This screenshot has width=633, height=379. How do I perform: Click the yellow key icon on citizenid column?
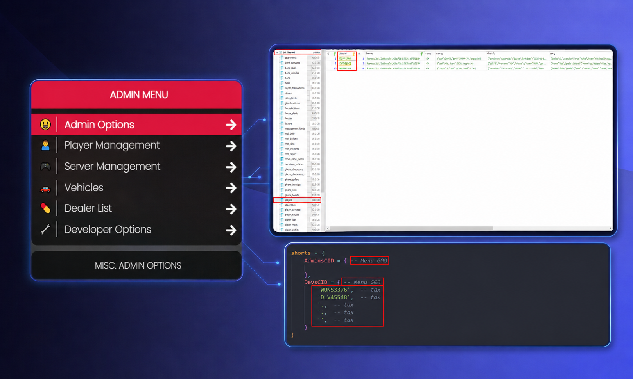[x=353, y=54]
